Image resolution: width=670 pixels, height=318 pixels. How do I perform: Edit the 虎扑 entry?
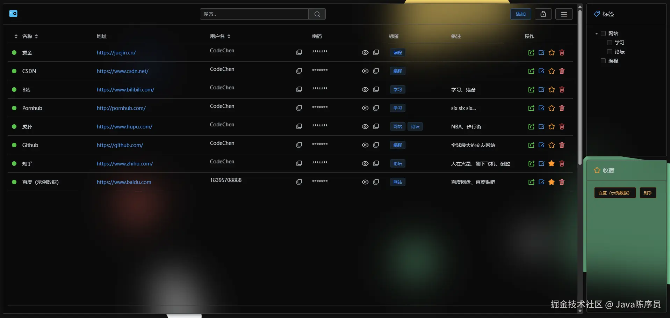click(541, 126)
